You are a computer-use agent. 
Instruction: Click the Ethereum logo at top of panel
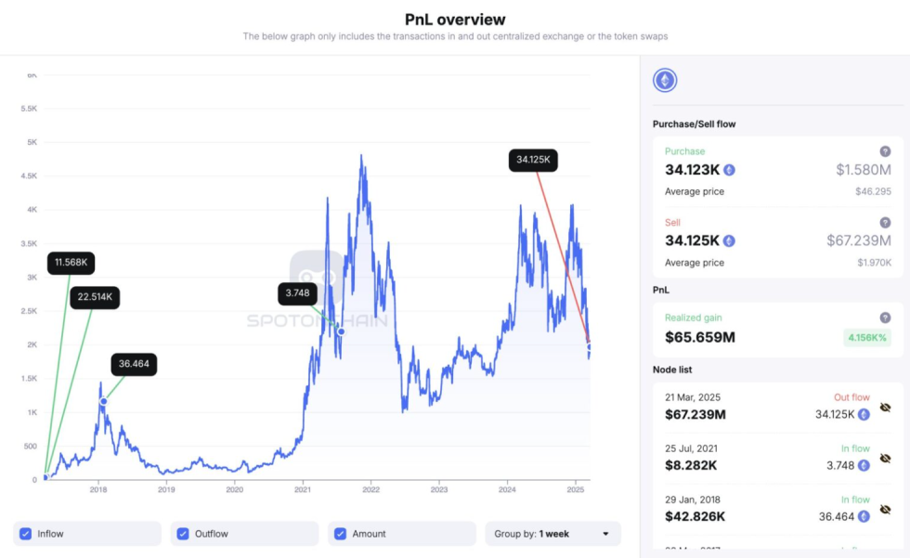tap(665, 80)
